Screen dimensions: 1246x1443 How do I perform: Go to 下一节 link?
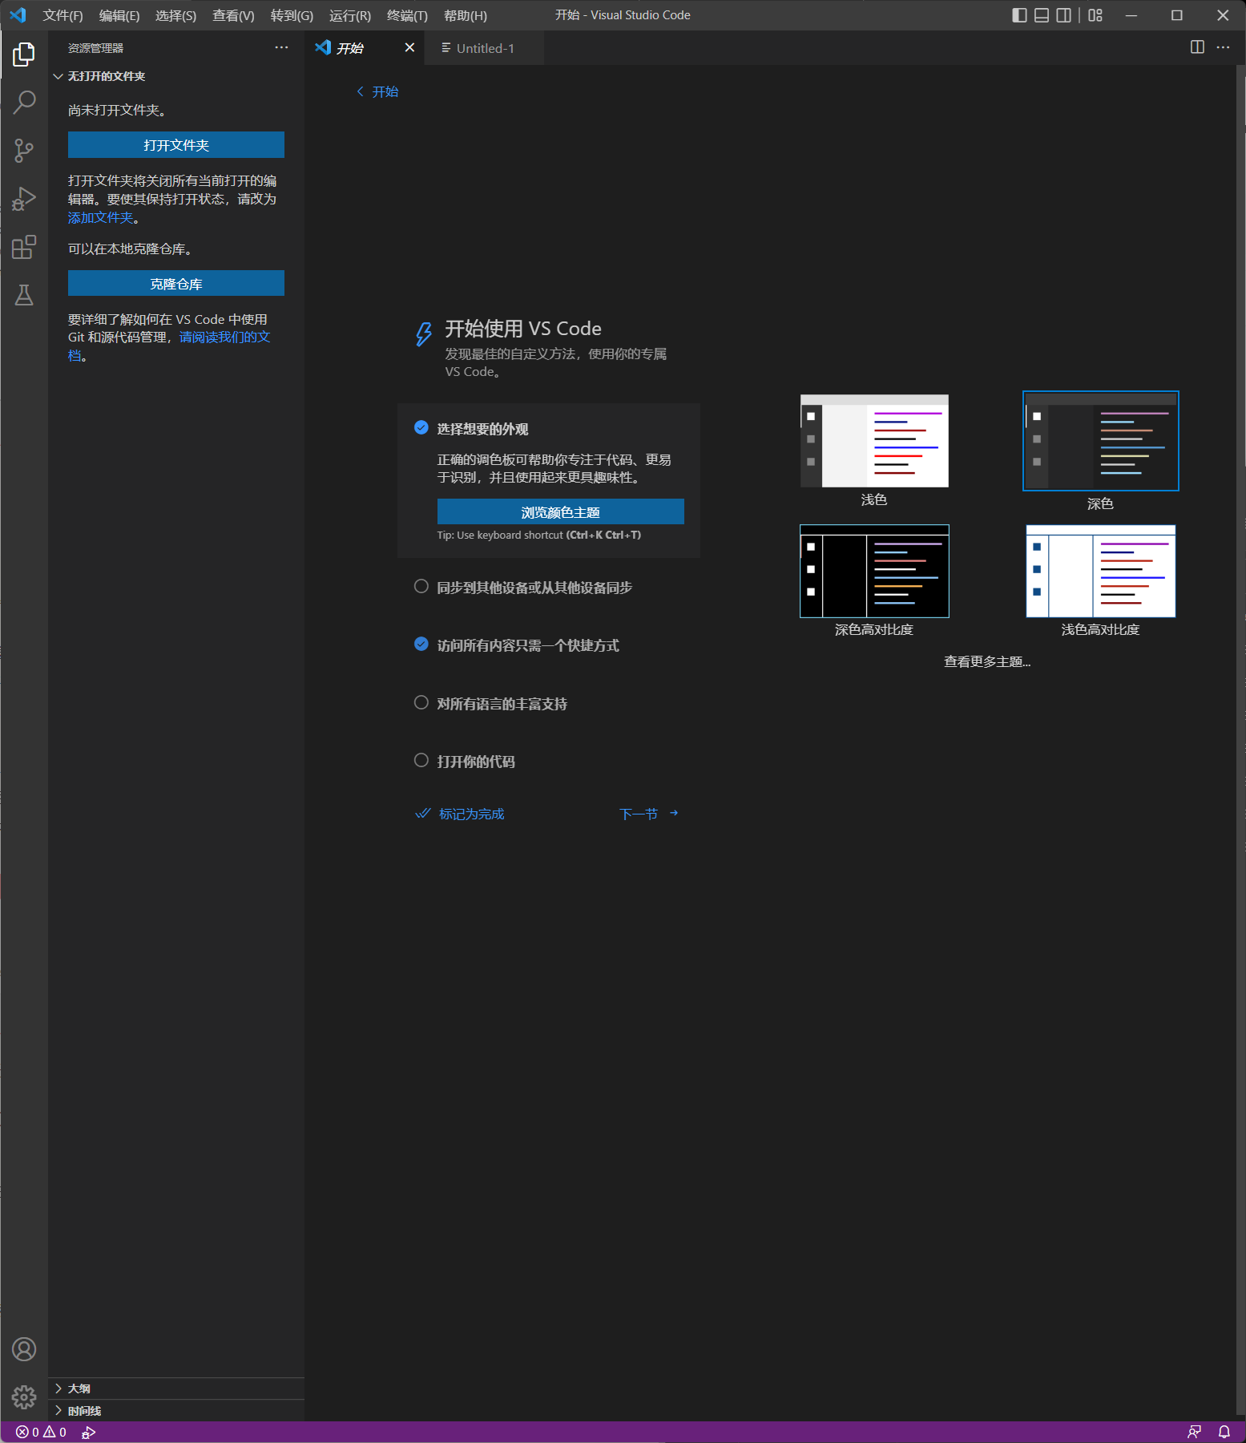pyautogui.click(x=650, y=814)
